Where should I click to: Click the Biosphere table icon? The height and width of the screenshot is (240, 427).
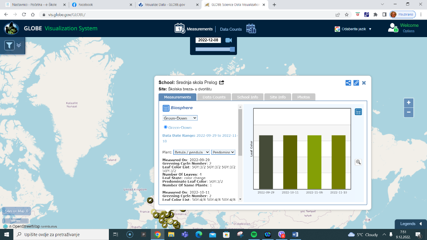(x=166, y=108)
